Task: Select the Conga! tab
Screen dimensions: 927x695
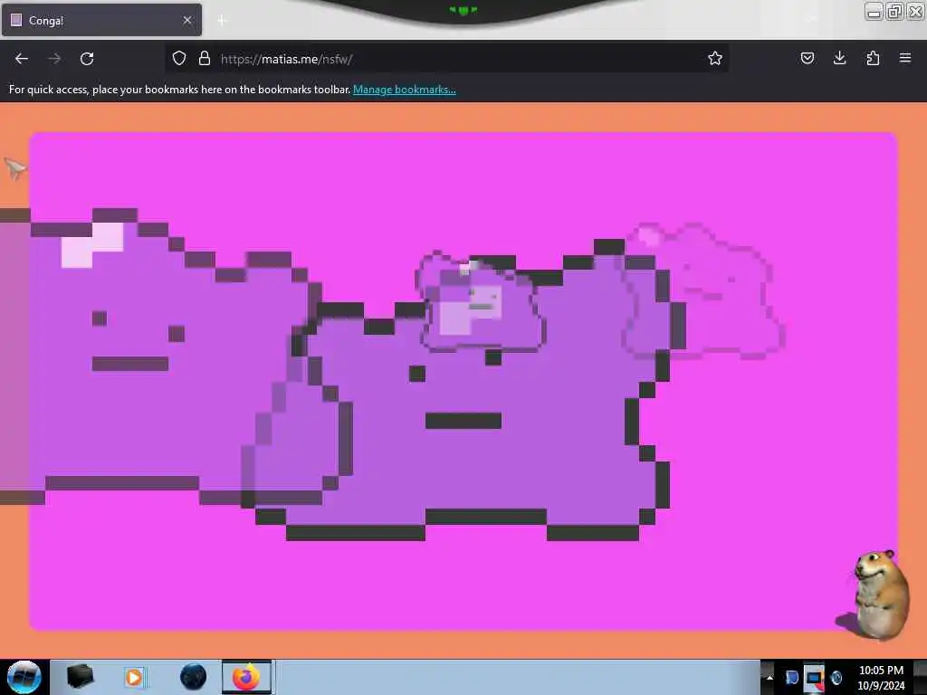Action: click(x=101, y=20)
